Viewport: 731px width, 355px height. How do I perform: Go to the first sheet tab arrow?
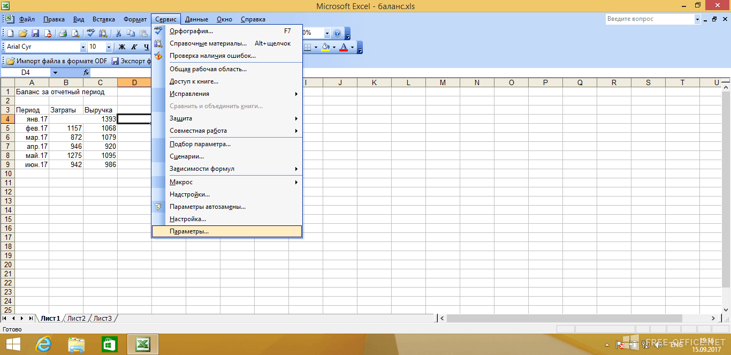[x=5, y=318]
